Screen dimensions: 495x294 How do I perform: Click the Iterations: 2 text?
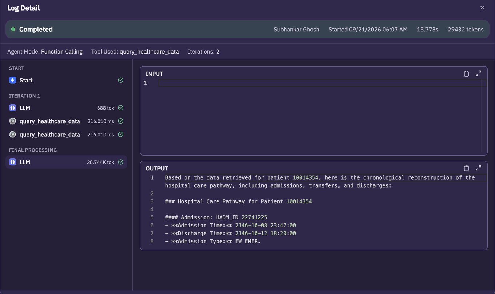click(203, 51)
